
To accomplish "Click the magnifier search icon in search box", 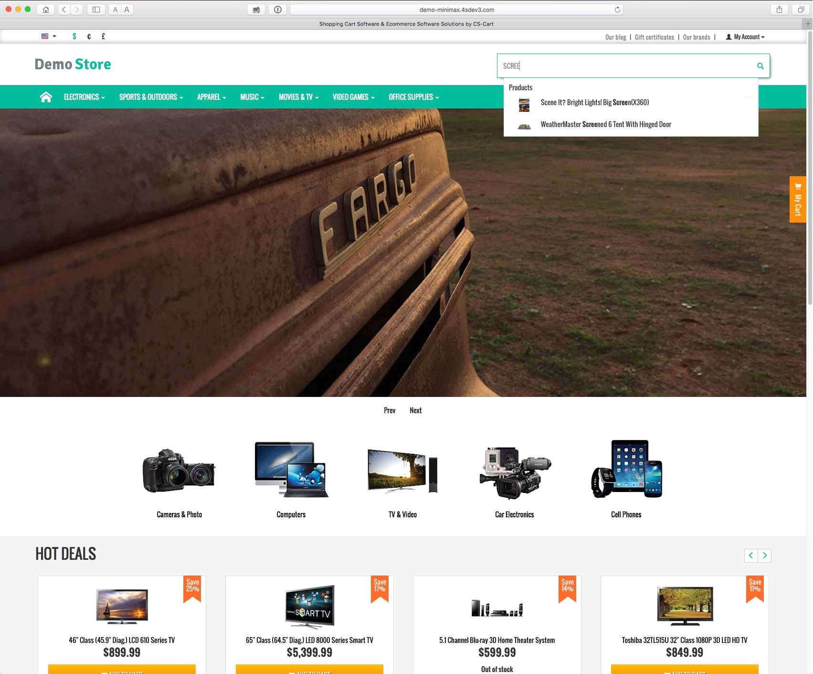I will (x=760, y=66).
